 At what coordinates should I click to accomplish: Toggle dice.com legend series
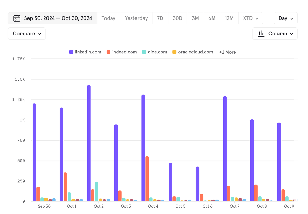pos(155,52)
